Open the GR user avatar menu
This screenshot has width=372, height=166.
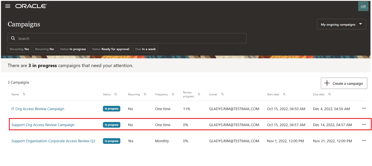[363, 6]
